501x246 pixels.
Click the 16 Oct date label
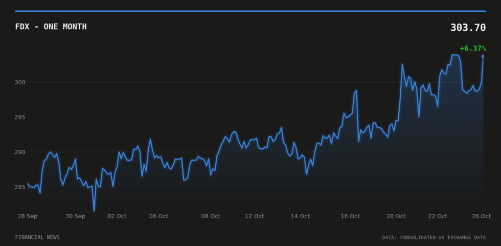point(350,216)
